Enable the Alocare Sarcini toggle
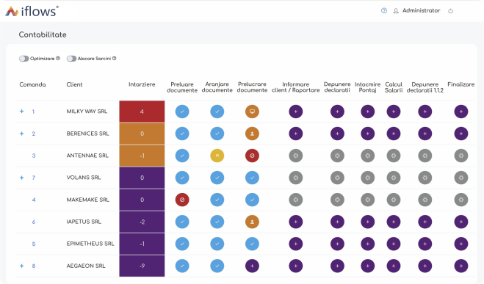 coord(72,59)
